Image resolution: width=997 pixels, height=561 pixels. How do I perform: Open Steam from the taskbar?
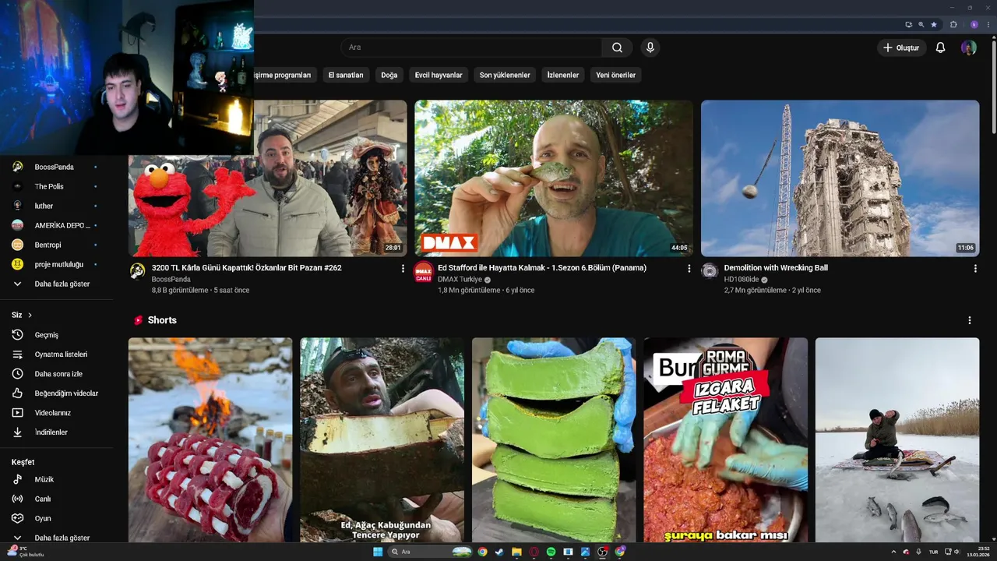499,552
